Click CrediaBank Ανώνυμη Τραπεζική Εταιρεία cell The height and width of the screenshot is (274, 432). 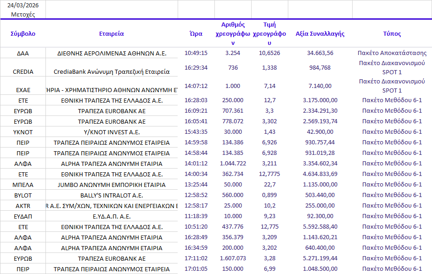112,72
